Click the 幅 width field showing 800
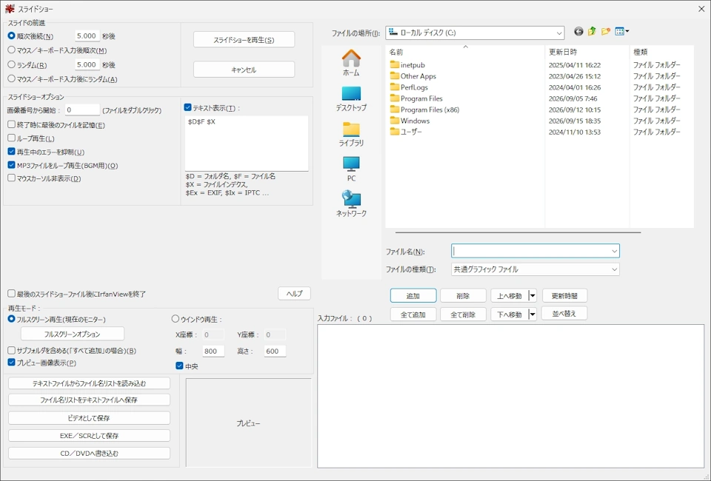Viewport: 711px width, 481px height. [213, 351]
